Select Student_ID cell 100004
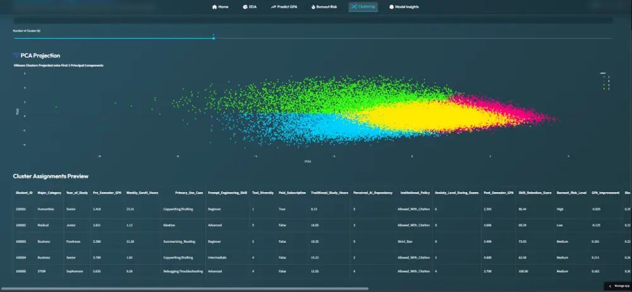This screenshot has height=292, width=632. (x=20, y=258)
